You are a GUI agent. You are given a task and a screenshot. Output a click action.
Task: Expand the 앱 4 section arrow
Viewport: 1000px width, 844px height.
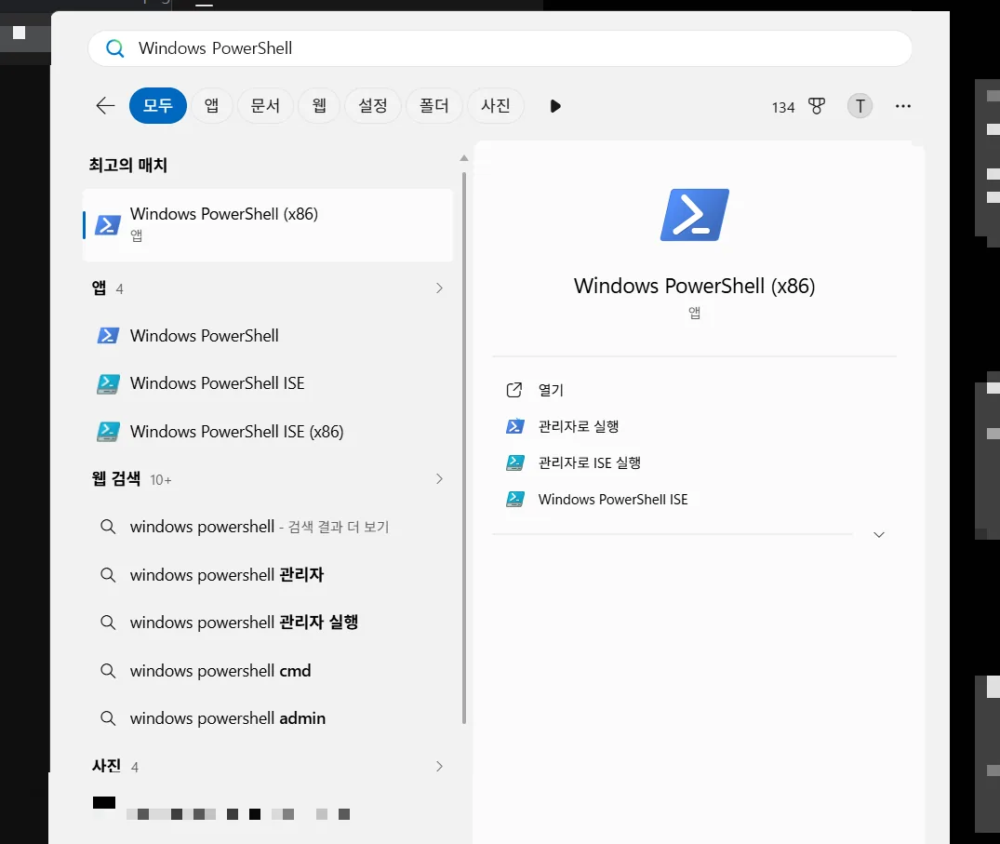tap(439, 288)
